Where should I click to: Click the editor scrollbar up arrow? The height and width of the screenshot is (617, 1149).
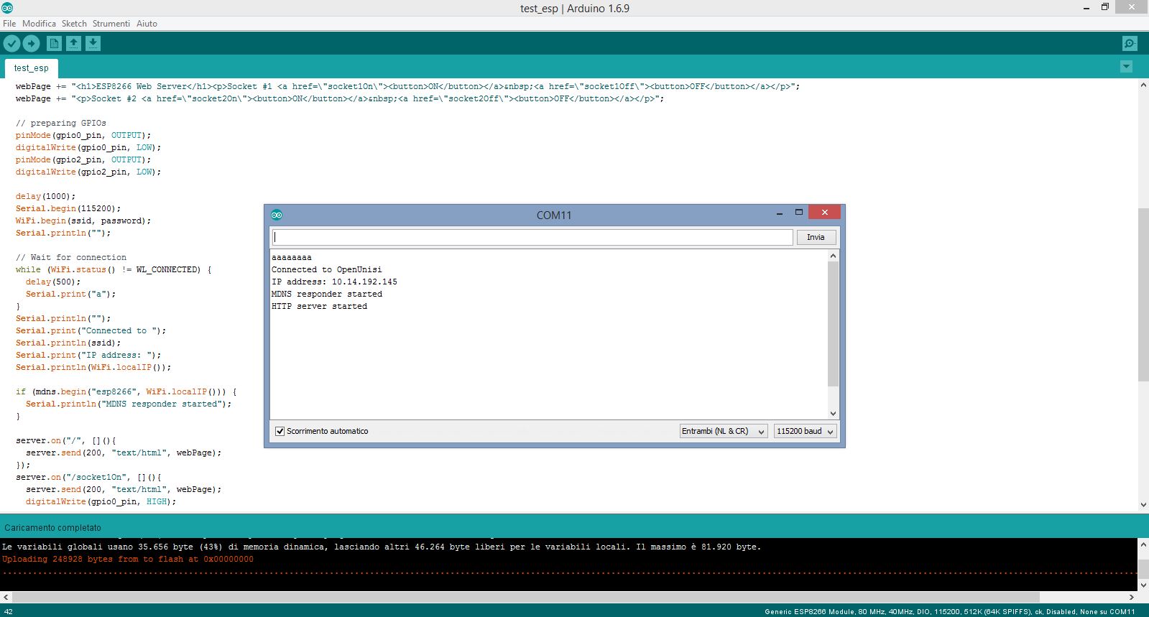[x=1143, y=85]
